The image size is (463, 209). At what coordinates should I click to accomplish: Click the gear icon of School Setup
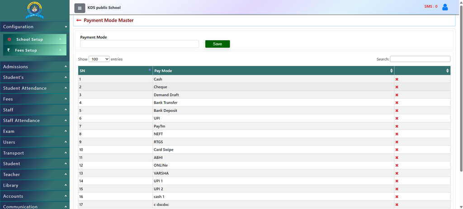9,39
